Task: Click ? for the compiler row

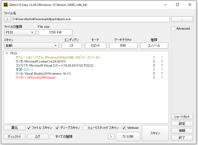Action: point(162,65)
